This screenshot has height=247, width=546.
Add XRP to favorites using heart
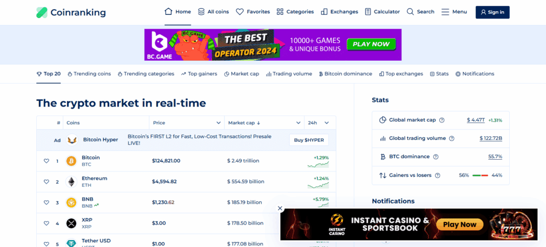[x=46, y=223]
